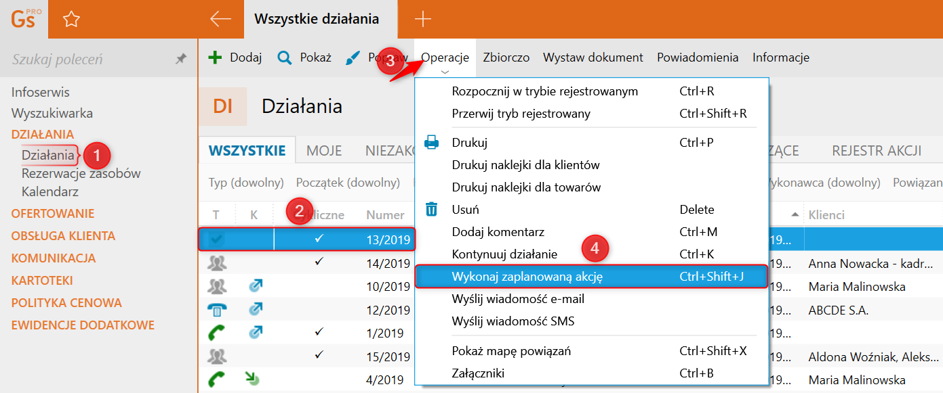Click the green phone icon for row 1/2019
Image resolution: width=943 pixels, height=393 pixels.
point(217,333)
